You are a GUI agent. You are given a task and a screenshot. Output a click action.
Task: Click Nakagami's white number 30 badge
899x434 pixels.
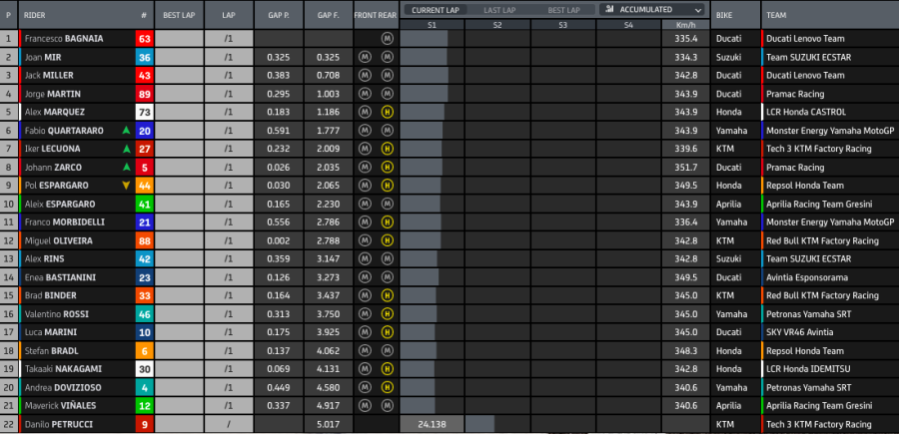tap(144, 368)
